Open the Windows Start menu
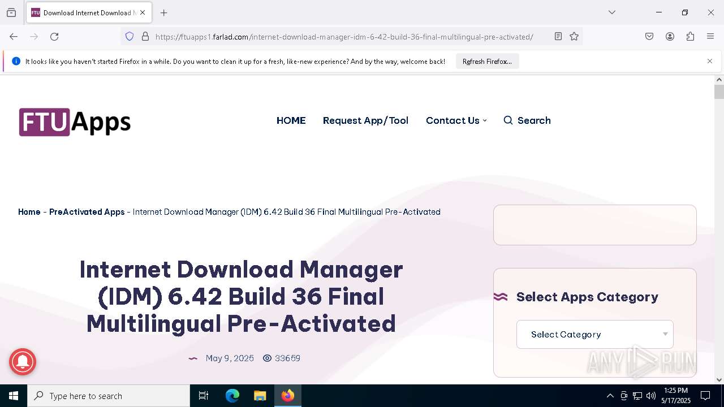The height and width of the screenshot is (407, 724). click(14, 396)
